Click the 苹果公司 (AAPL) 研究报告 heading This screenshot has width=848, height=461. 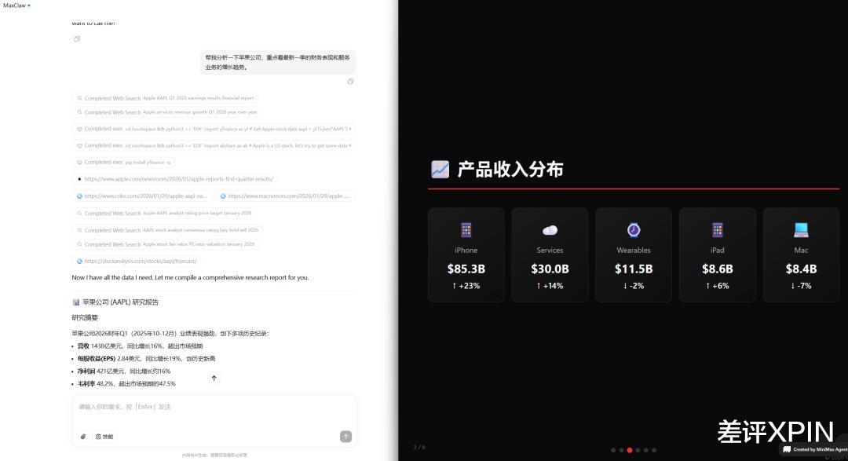(x=120, y=302)
